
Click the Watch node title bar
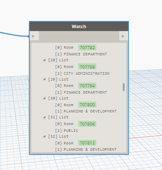pyautogui.click(x=79, y=26)
